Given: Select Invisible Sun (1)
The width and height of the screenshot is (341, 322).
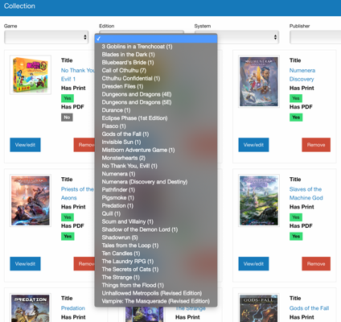Looking at the screenshot, I should pyautogui.click(x=156, y=142).
